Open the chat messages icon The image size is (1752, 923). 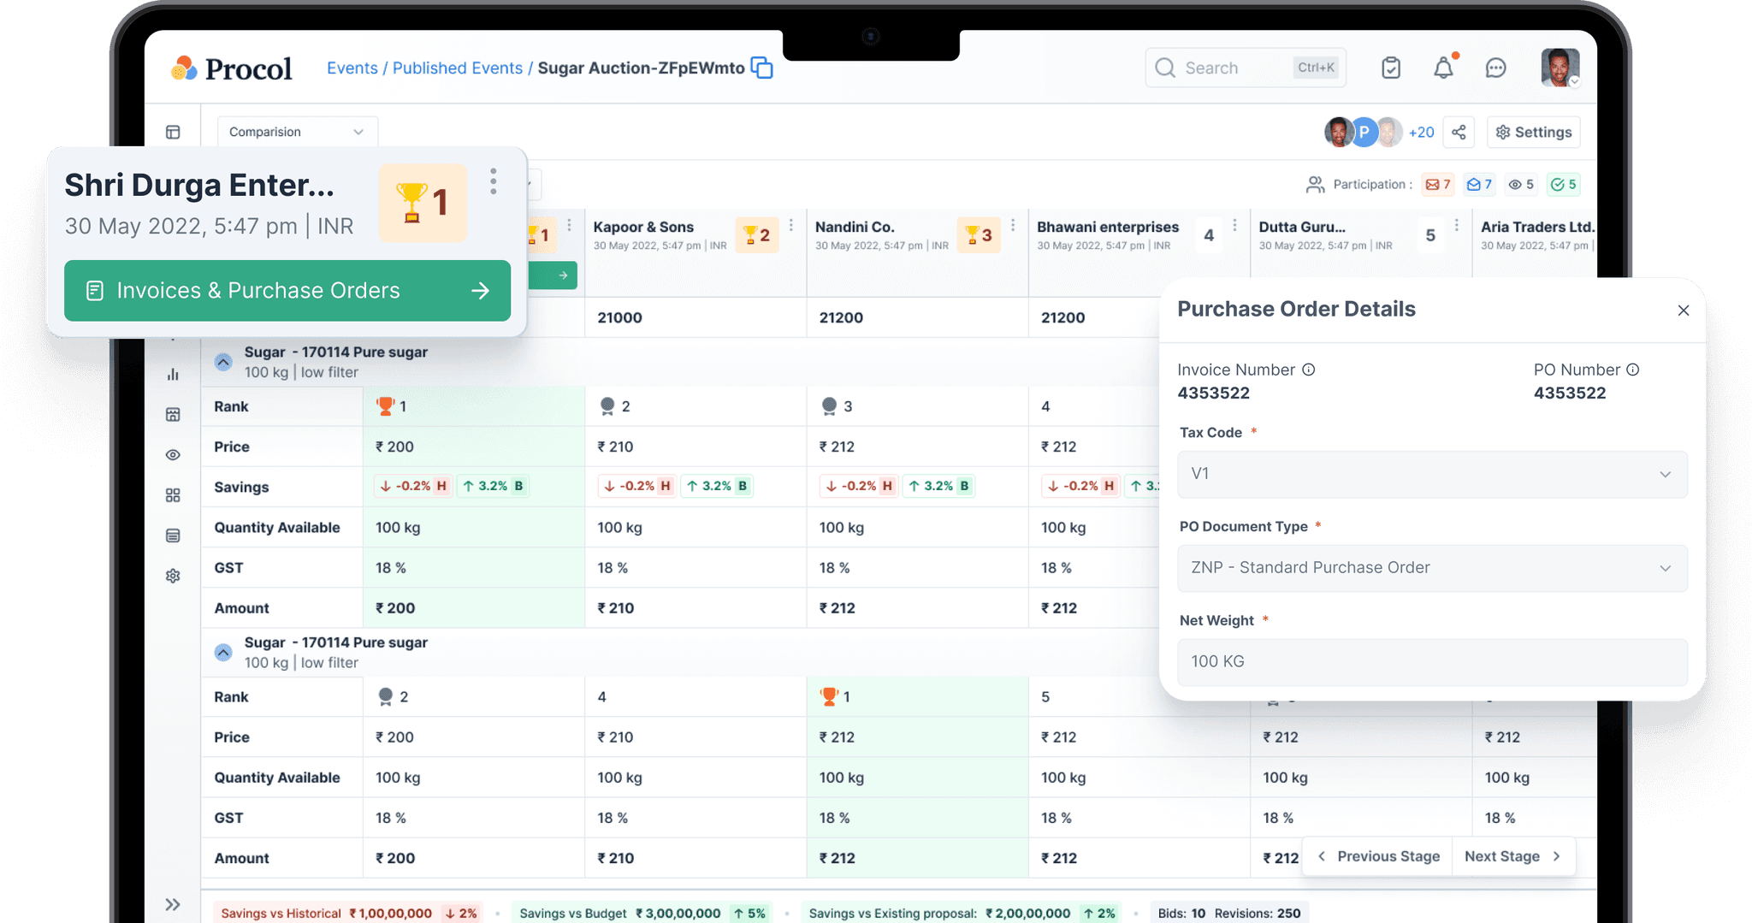tap(1495, 67)
